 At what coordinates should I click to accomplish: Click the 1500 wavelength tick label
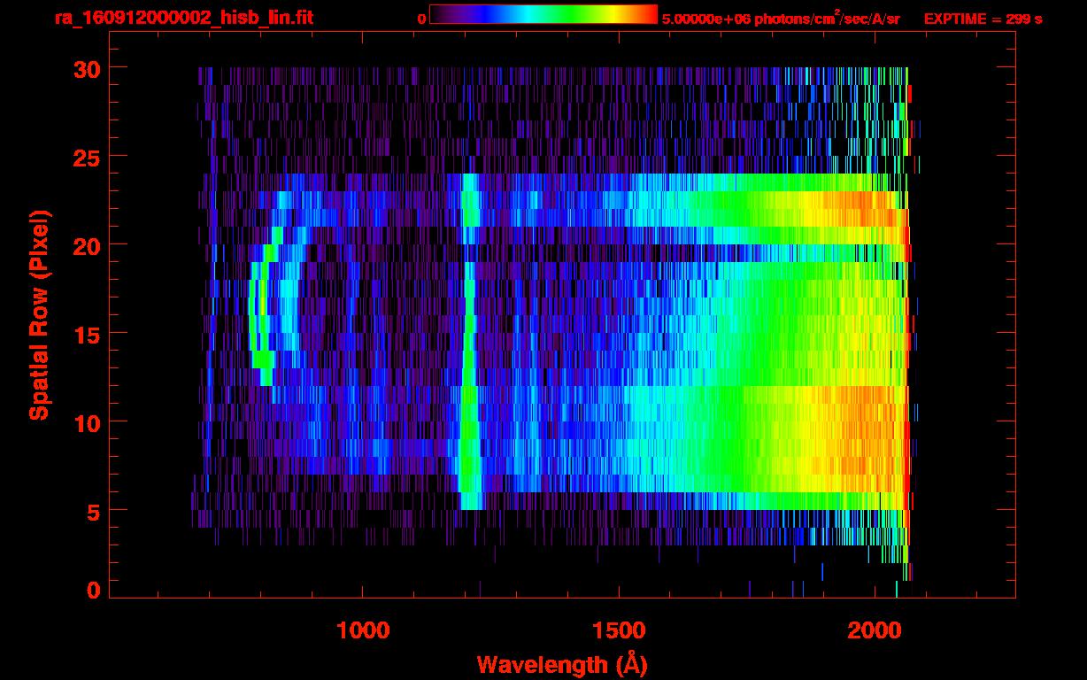(x=618, y=630)
